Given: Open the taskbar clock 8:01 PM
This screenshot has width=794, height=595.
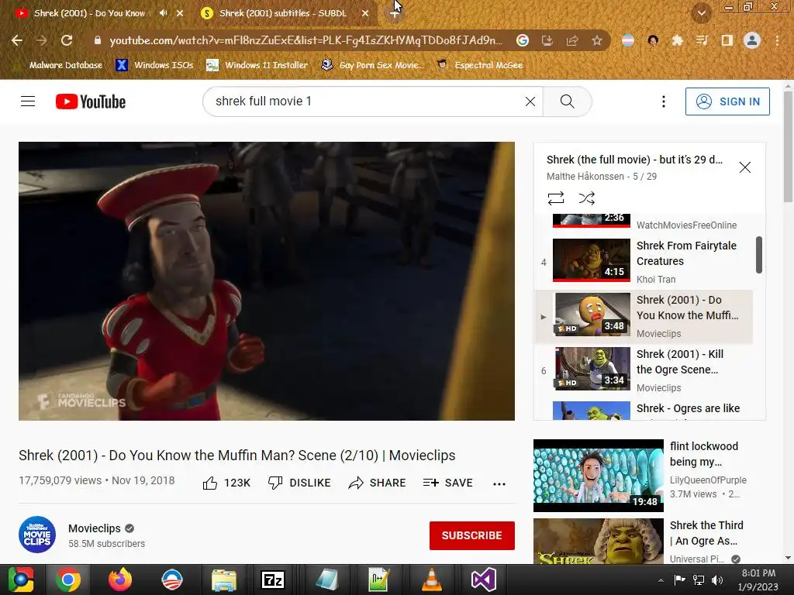Looking at the screenshot, I should [758, 580].
